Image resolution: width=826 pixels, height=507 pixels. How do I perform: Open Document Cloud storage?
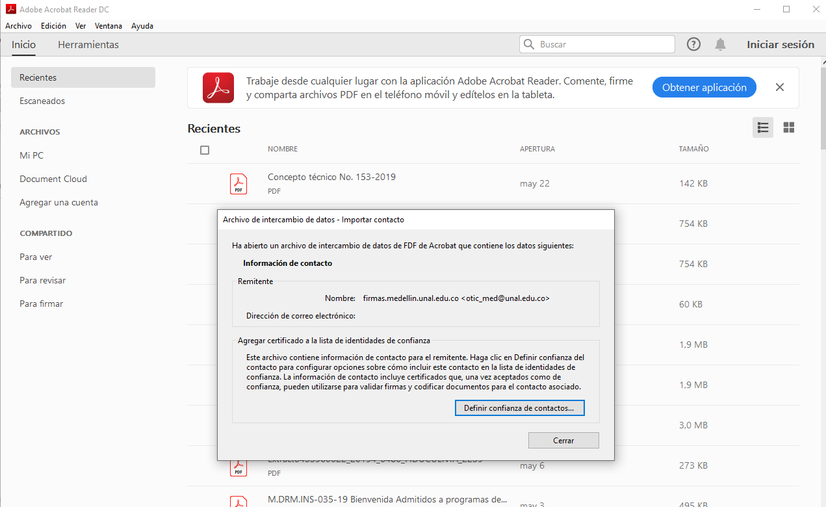(x=53, y=179)
